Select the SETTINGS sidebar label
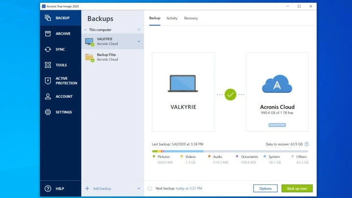The width and height of the screenshot is (352, 198). (x=64, y=112)
